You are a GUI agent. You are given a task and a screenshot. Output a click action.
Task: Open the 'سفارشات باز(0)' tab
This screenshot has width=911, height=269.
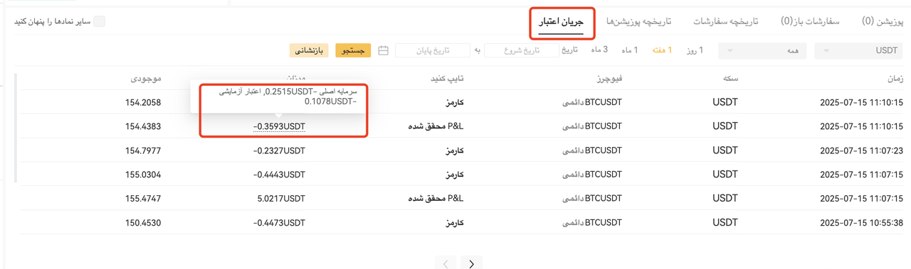click(x=810, y=22)
